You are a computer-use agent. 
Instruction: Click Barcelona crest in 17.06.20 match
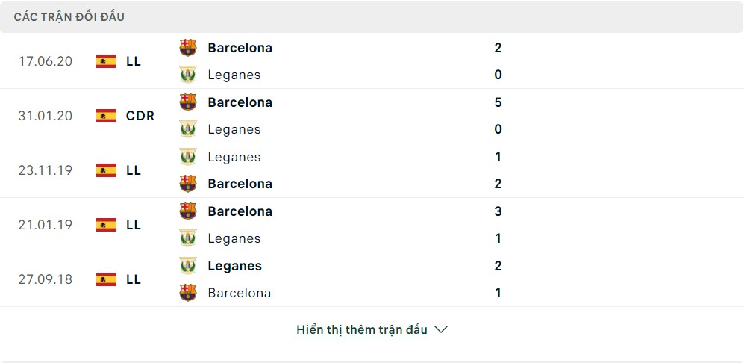[188, 48]
